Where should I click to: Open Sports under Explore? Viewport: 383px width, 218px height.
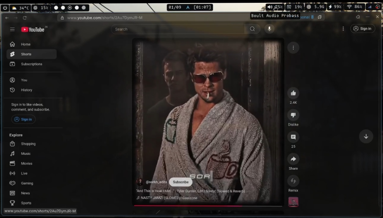click(31, 203)
